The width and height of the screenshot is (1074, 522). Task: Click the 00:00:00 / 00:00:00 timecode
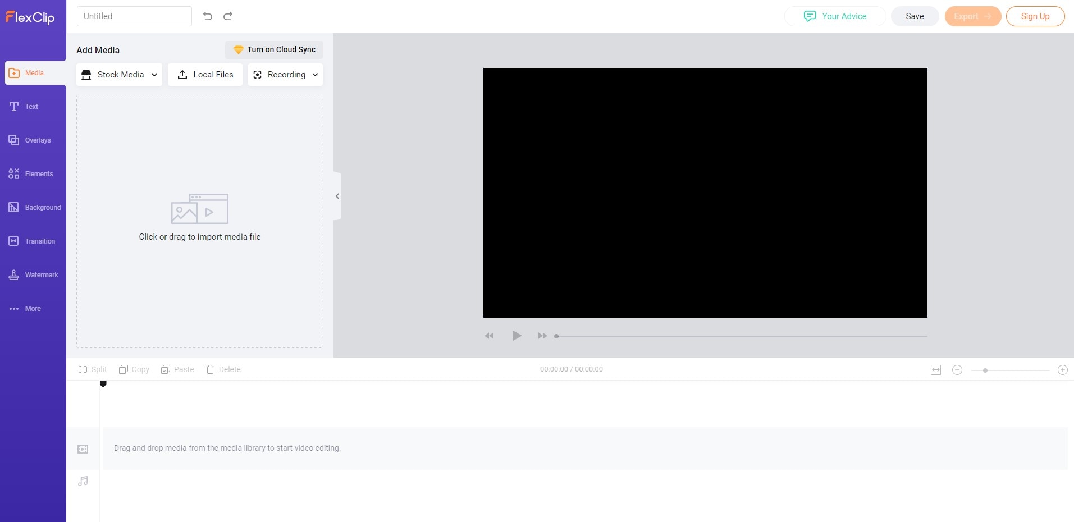[572, 369]
